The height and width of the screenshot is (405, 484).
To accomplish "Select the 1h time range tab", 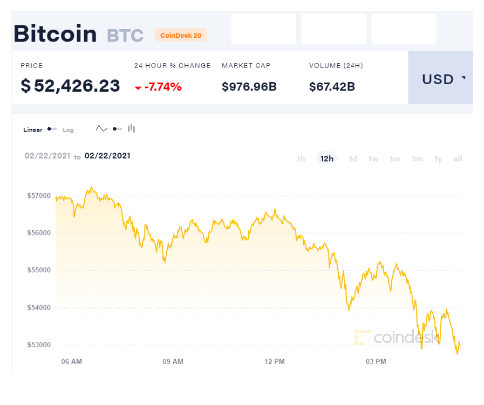I will (x=301, y=159).
